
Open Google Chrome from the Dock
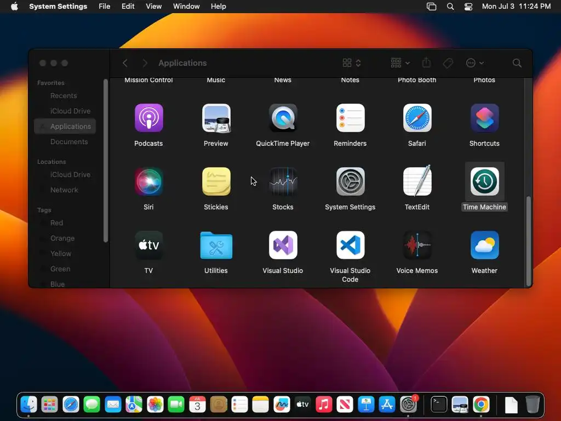point(481,405)
